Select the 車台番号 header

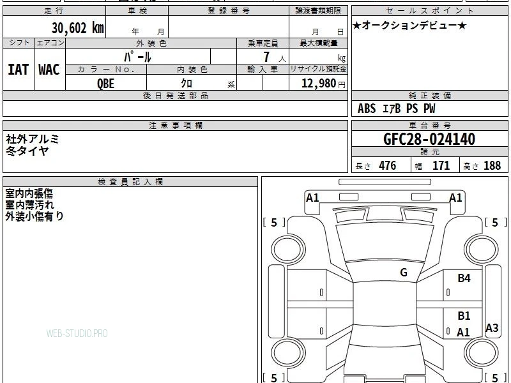(430, 125)
